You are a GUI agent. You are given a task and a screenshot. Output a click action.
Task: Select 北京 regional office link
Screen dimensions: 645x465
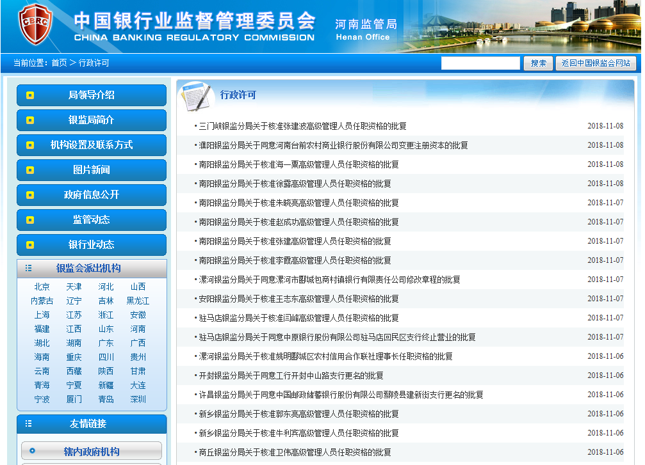(x=42, y=287)
